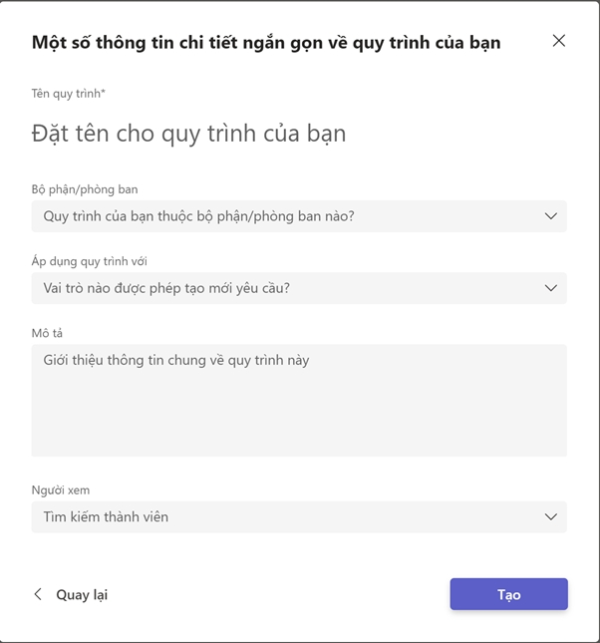This screenshot has height=643, width=600.
Task: Click the 'Giới thiệu thông tin chung' placeholder text
Action: click(x=176, y=360)
